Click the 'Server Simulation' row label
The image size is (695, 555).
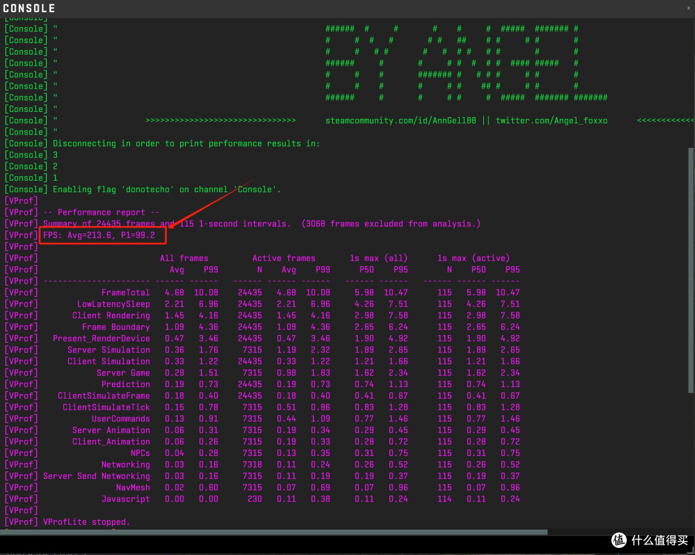coord(109,350)
